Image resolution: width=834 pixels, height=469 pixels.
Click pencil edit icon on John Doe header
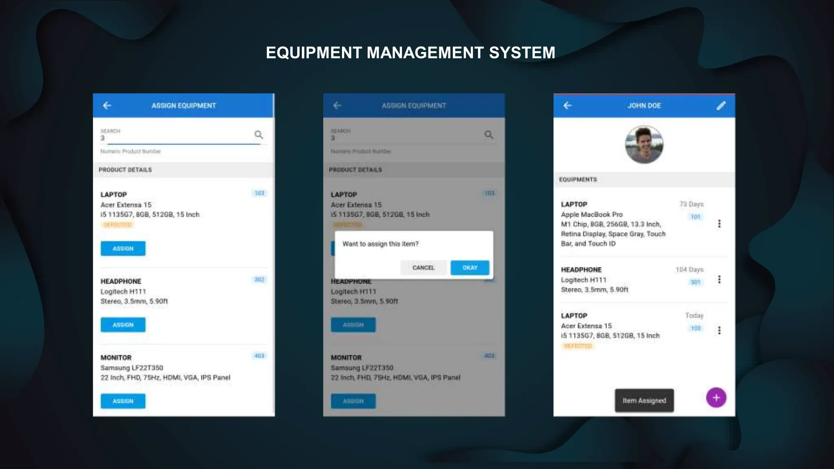(721, 106)
